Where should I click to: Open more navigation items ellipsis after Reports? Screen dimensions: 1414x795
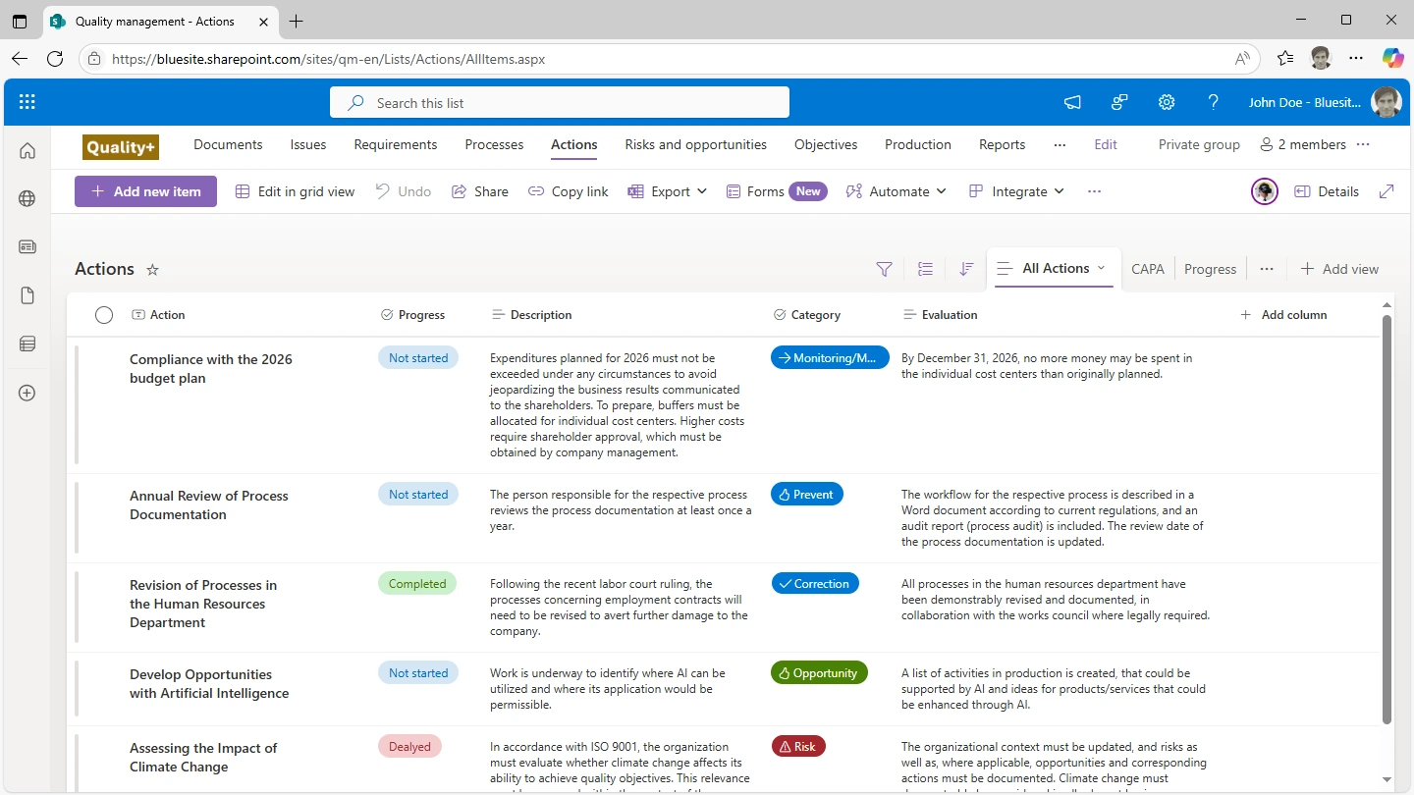[1060, 144]
